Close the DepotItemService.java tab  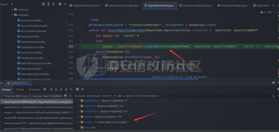pyautogui.click(x=175, y=6)
